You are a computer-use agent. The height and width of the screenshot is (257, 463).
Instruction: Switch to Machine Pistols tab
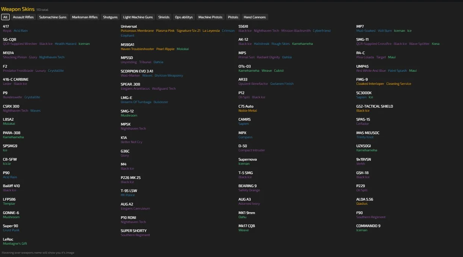pos(210,17)
